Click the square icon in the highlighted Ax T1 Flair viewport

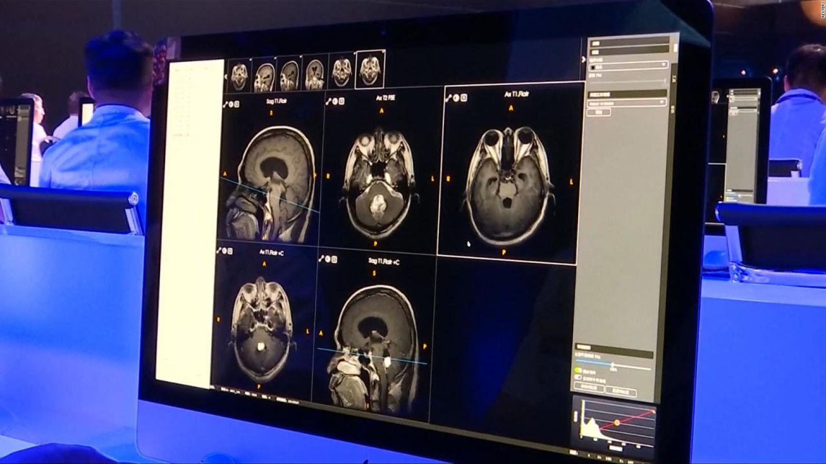[463, 98]
